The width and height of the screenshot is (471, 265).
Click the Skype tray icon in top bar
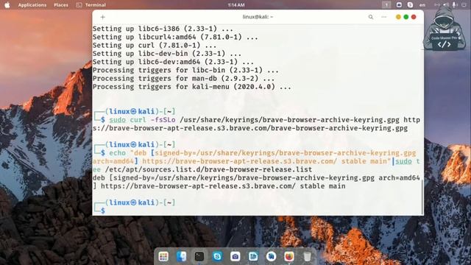(x=410, y=5)
